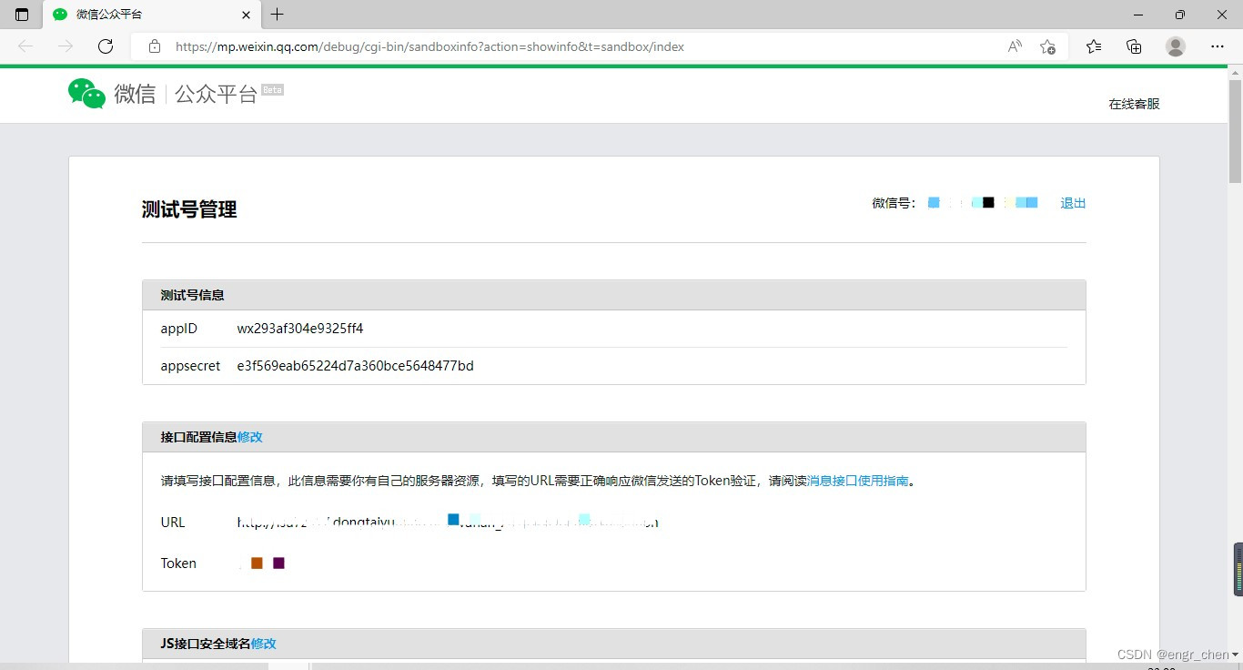Reload the current page
Viewport: 1243px width, 670px height.
(106, 46)
